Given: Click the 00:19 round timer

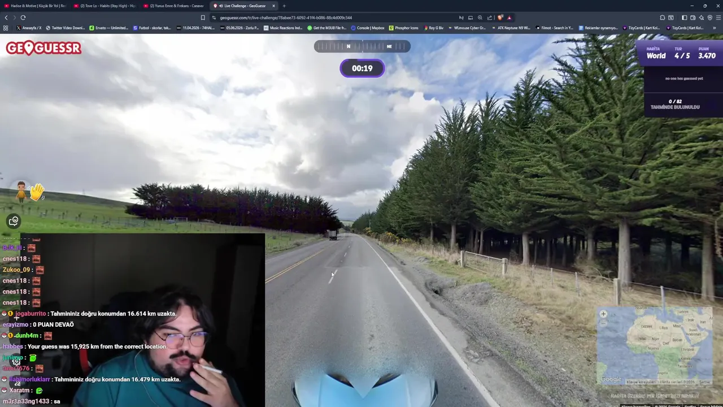Looking at the screenshot, I should (362, 68).
